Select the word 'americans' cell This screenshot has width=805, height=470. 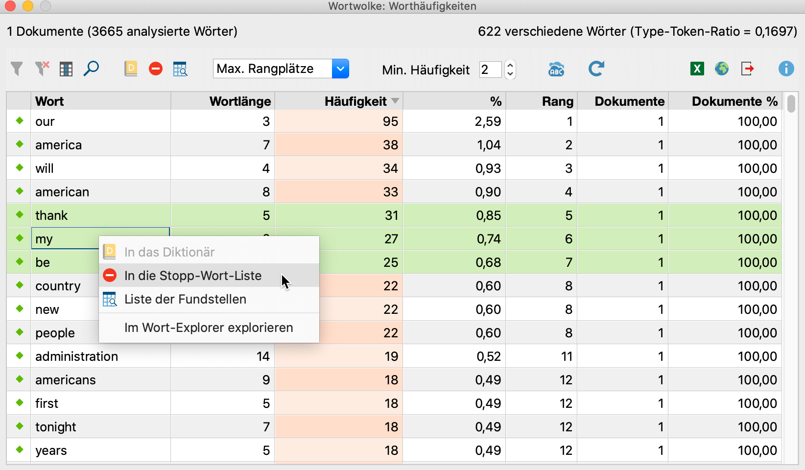pyautogui.click(x=101, y=380)
